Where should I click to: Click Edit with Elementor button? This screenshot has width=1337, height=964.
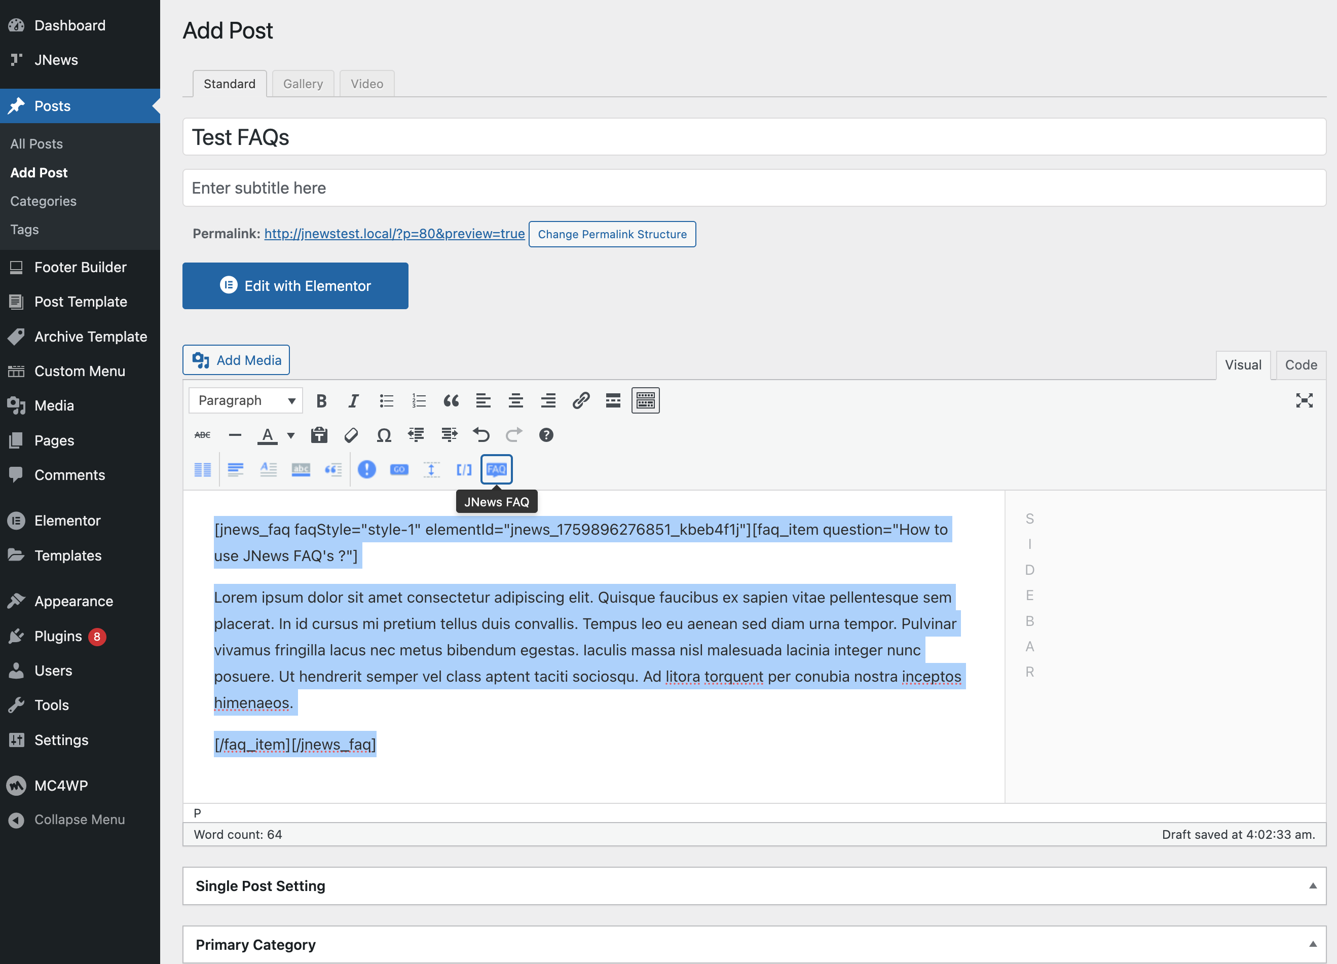click(x=295, y=286)
